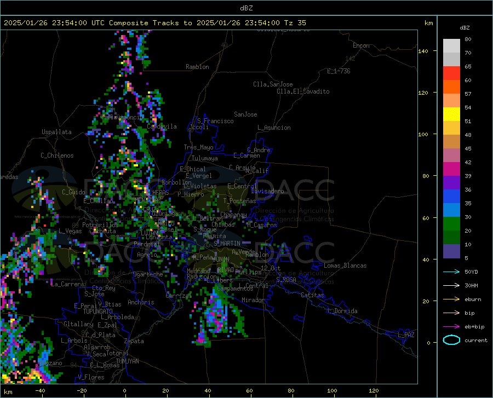Screen dimensions: 493x398
Task: Click the TUNUYAN city label
Action: coord(127,361)
